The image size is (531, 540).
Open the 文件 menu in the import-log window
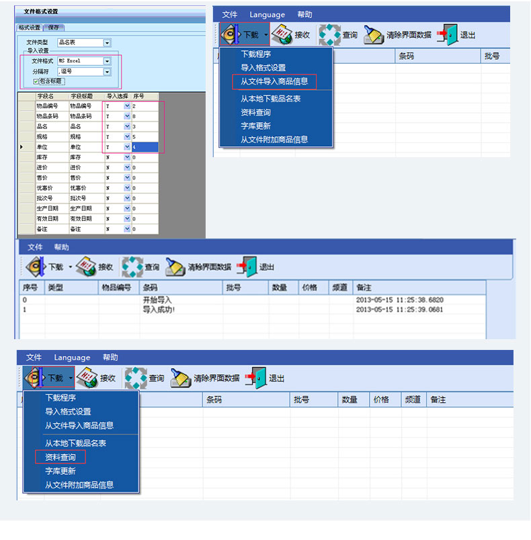click(35, 247)
